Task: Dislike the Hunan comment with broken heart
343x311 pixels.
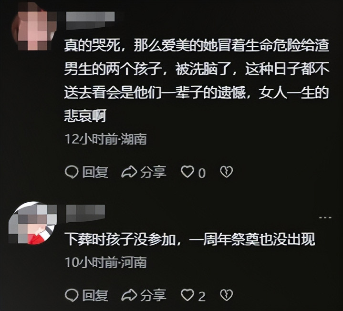Action: pos(227,172)
